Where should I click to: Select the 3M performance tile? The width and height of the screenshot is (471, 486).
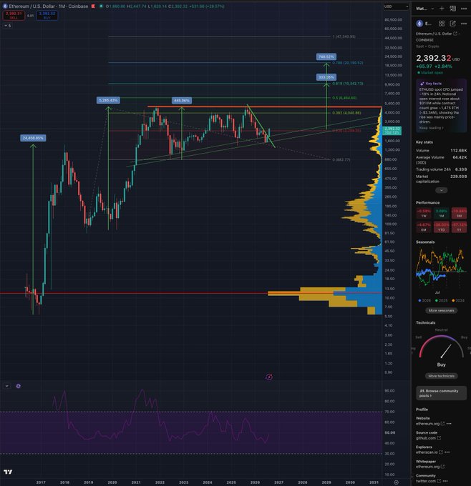pyautogui.click(x=460, y=213)
